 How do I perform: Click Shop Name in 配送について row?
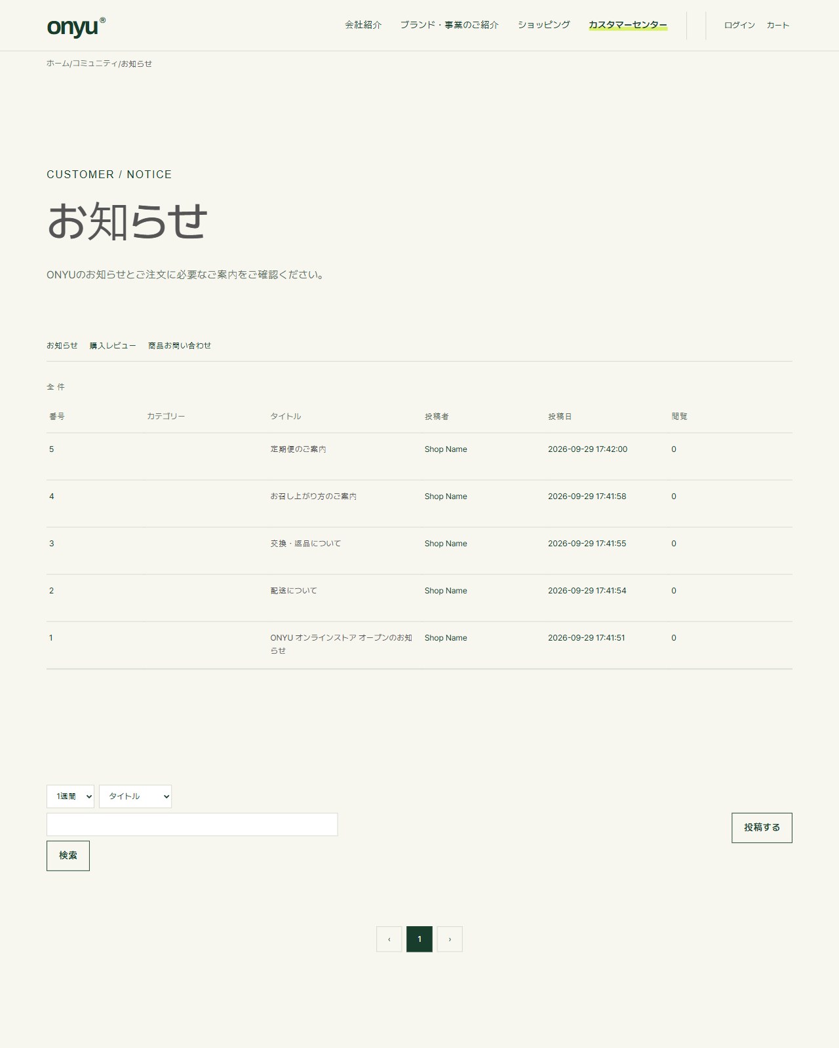click(x=446, y=591)
